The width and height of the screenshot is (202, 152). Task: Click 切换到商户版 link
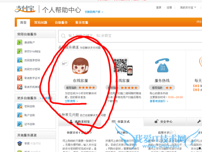(x=94, y=12)
